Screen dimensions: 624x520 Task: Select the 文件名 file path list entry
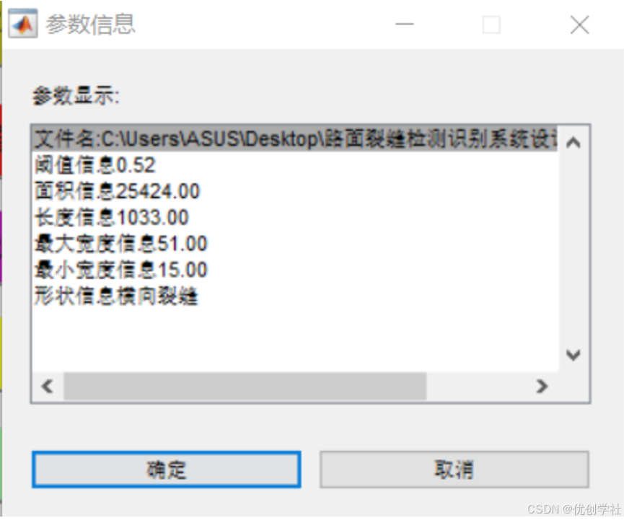tap(295, 139)
